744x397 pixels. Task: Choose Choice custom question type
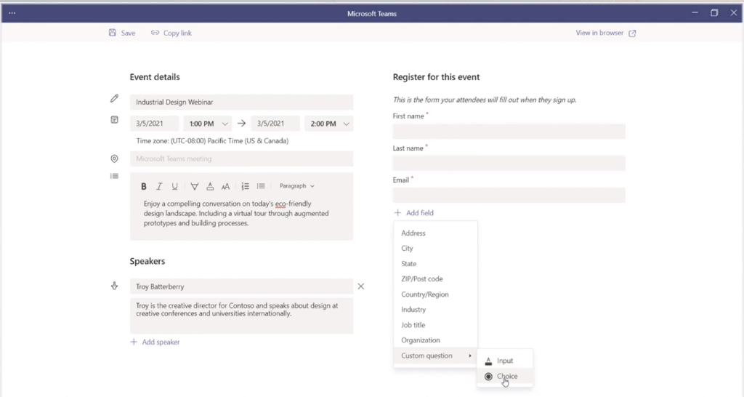505,376
